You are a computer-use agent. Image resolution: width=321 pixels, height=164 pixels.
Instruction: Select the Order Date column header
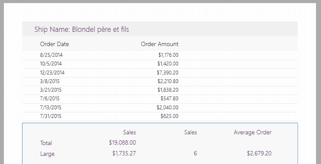[54, 44]
